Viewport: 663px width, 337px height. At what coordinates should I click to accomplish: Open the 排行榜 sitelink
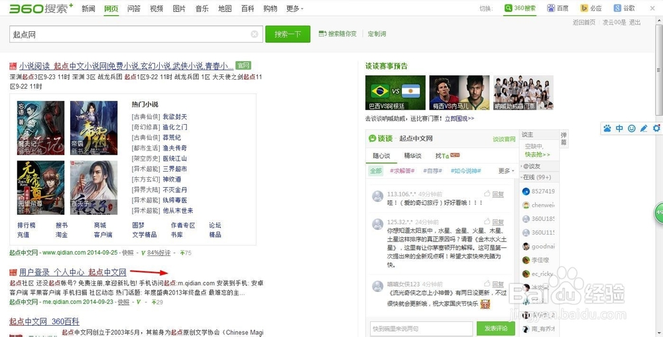[x=27, y=226]
